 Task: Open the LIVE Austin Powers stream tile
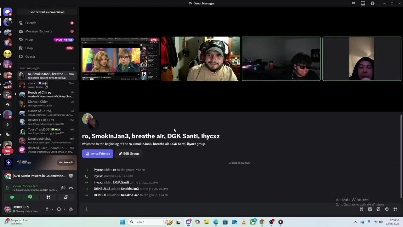120,59
